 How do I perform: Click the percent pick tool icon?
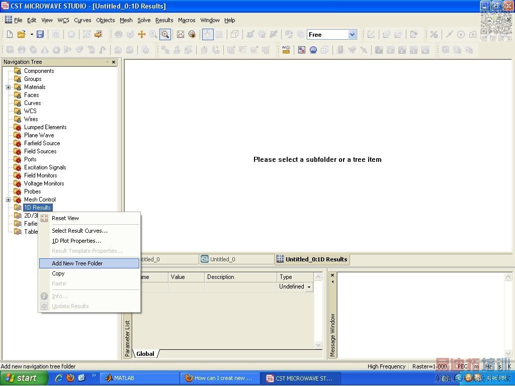(434, 34)
